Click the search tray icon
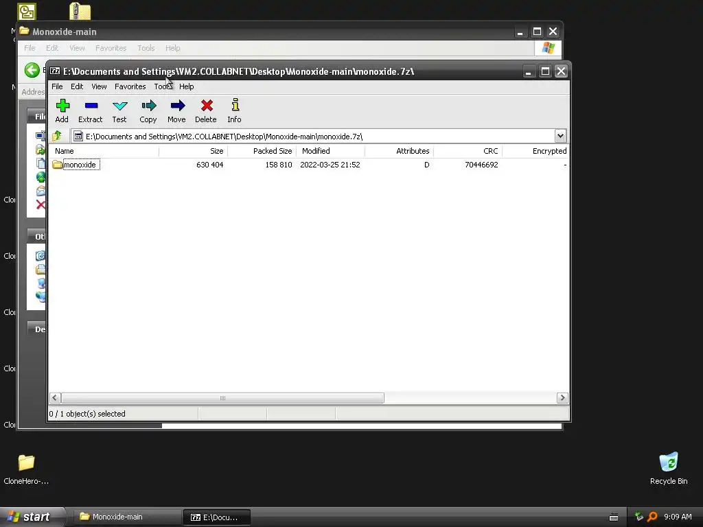Image resolution: width=703 pixels, height=527 pixels. (x=653, y=517)
